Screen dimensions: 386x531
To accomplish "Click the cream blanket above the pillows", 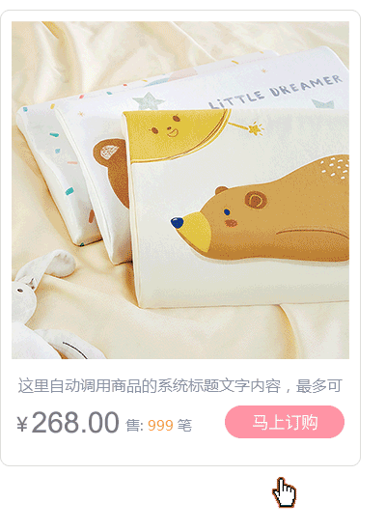I will pyautogui.click(x=135, y=51).
